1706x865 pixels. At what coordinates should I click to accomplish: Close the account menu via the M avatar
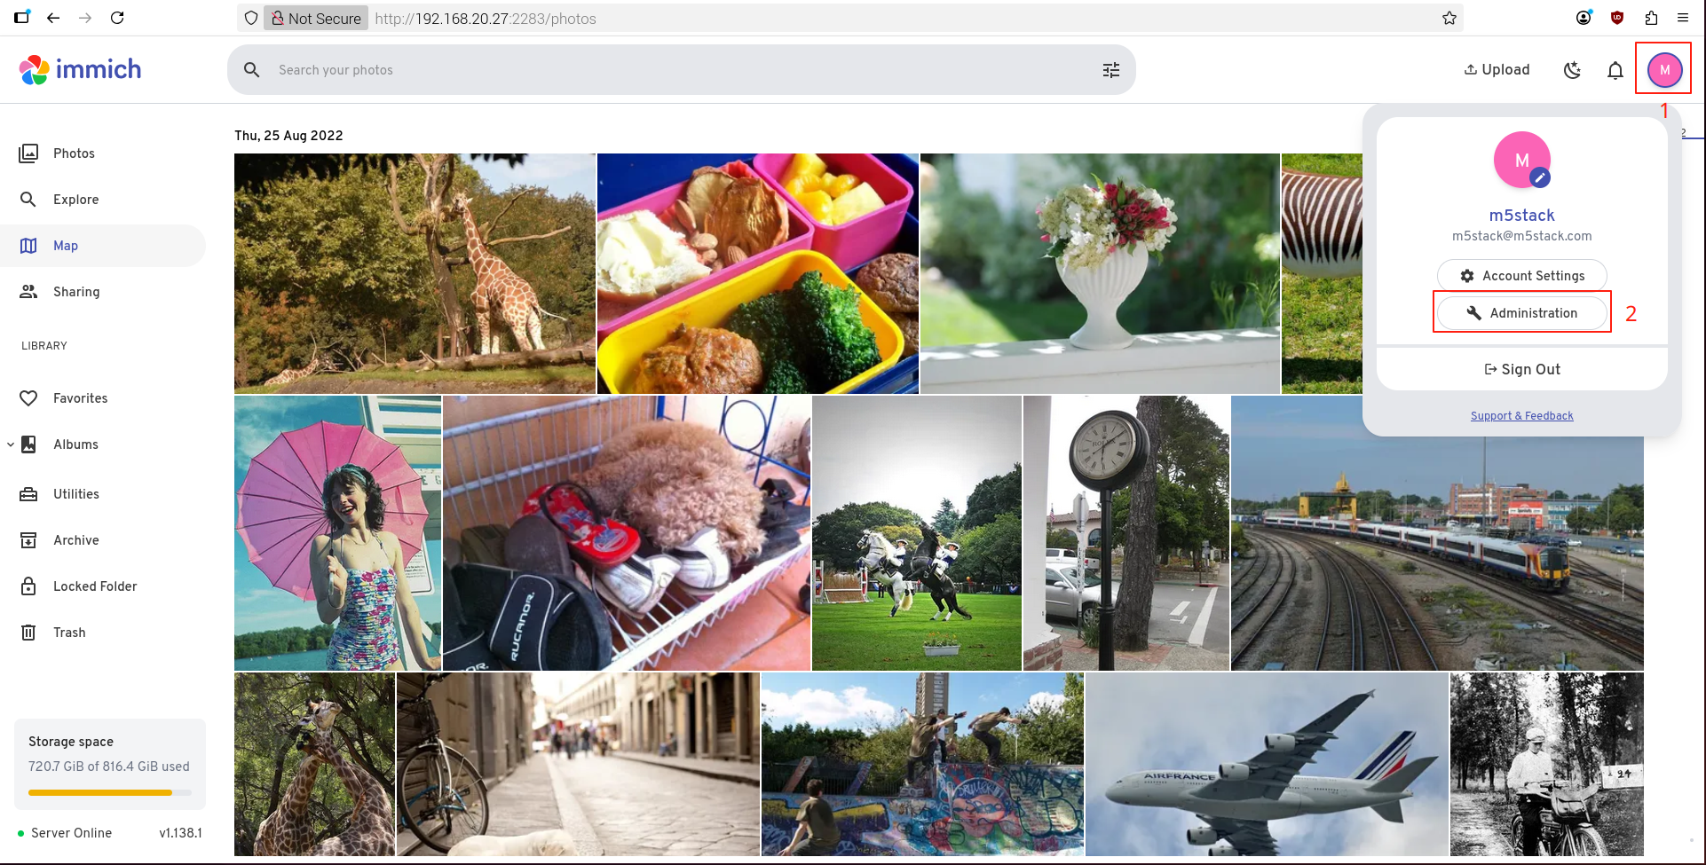point(1664,70)
